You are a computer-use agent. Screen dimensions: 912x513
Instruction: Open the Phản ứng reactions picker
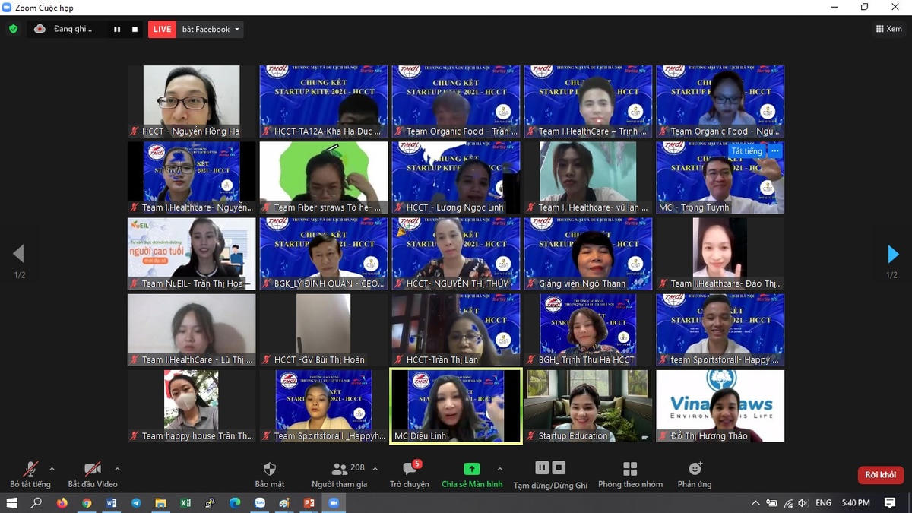pos(694,471)
